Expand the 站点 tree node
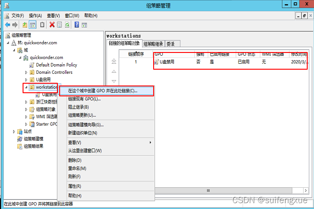The height and width of the screenshot is (209, 314). pyautogui.click(x=14, y=132)
